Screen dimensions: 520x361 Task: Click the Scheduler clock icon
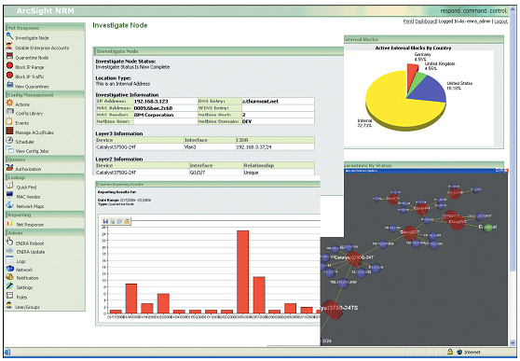(x=9, y=140)
